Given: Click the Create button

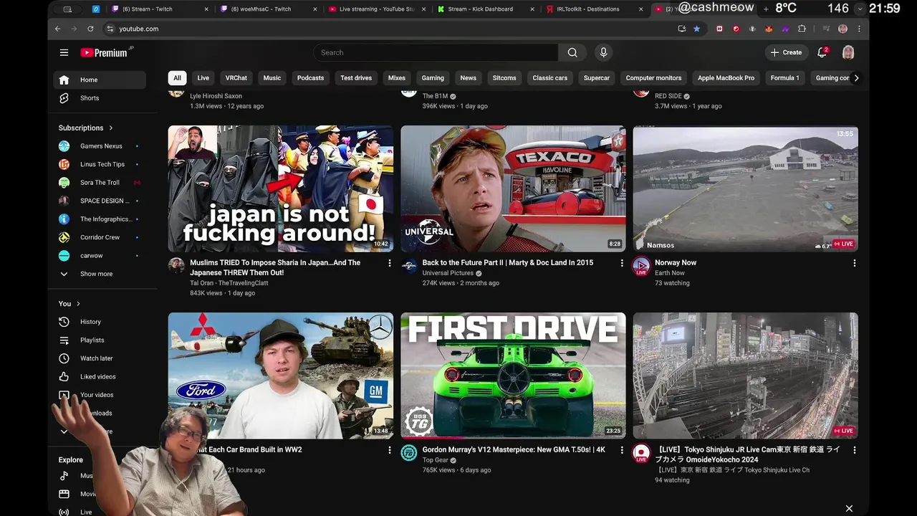Looking at the screenshot, I should coord(786,52).
